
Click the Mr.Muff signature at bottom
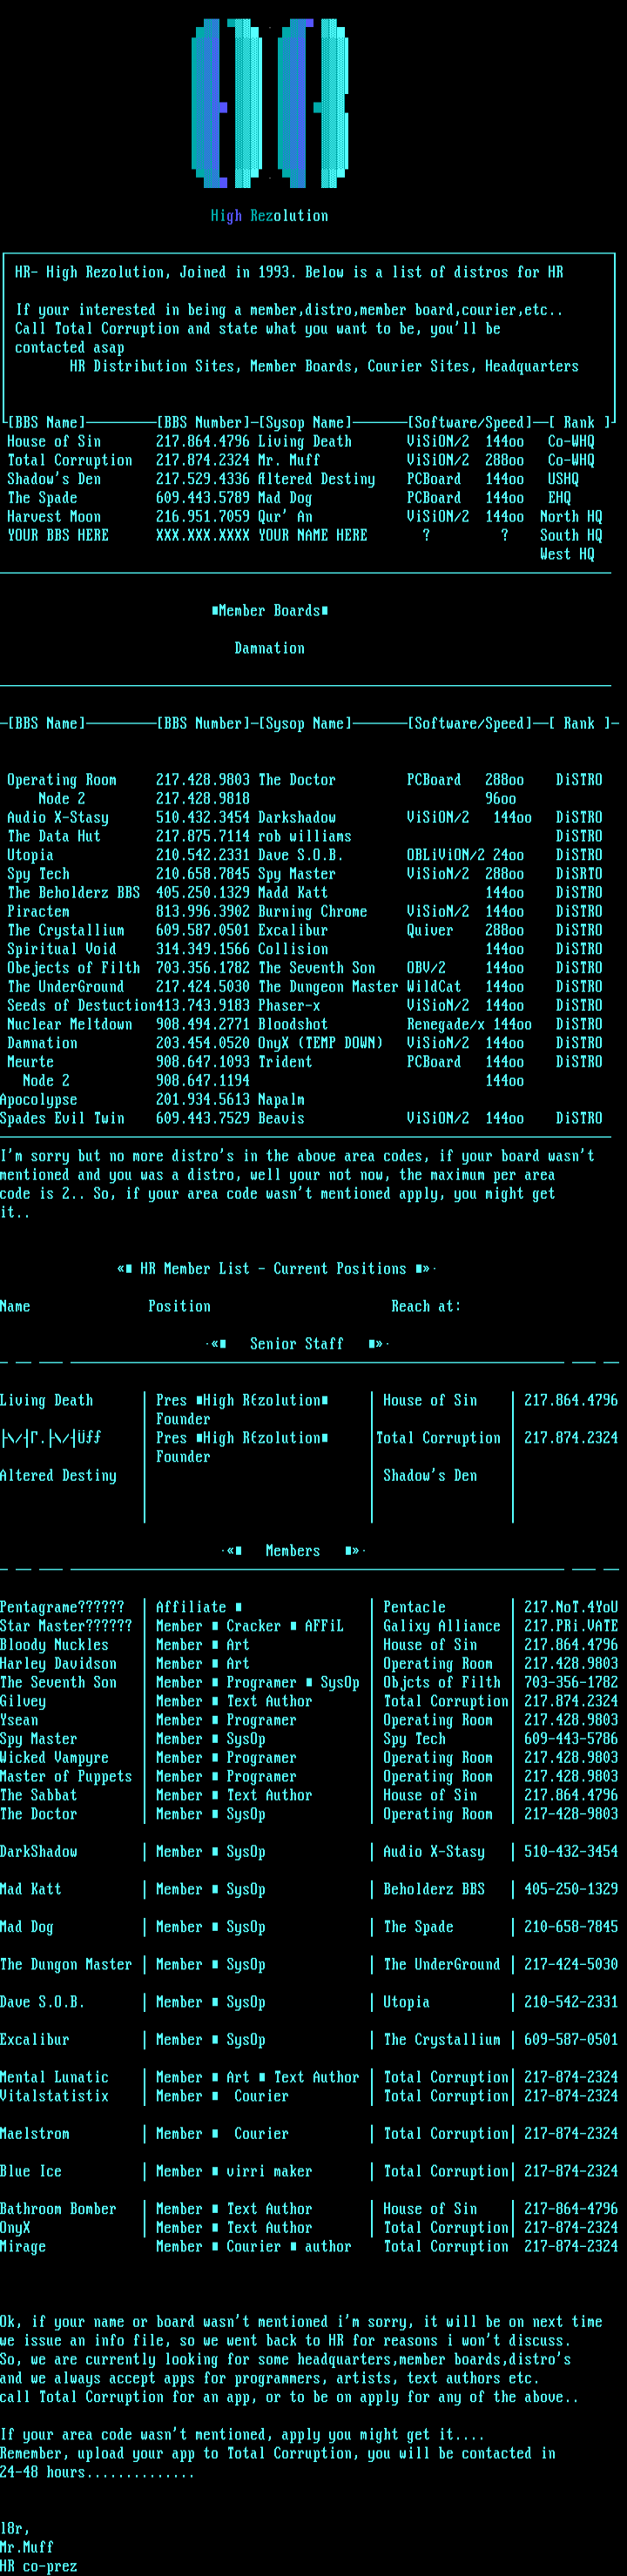click(27, 2547)
